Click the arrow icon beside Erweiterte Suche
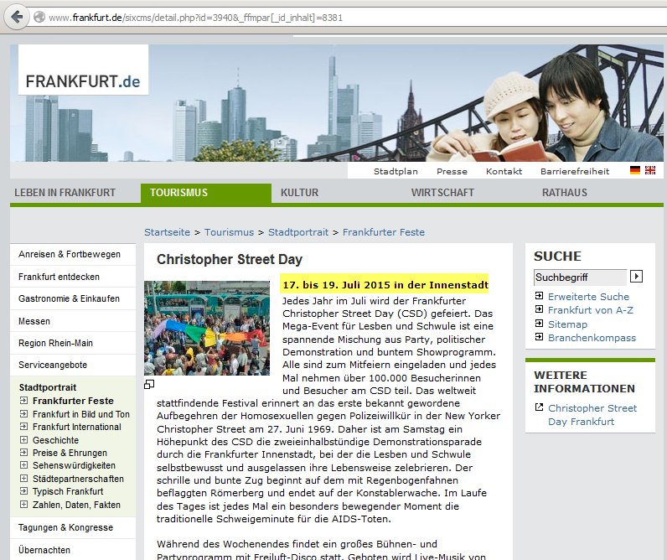Viewport: 667px width, 560px height. coord(538,296)
